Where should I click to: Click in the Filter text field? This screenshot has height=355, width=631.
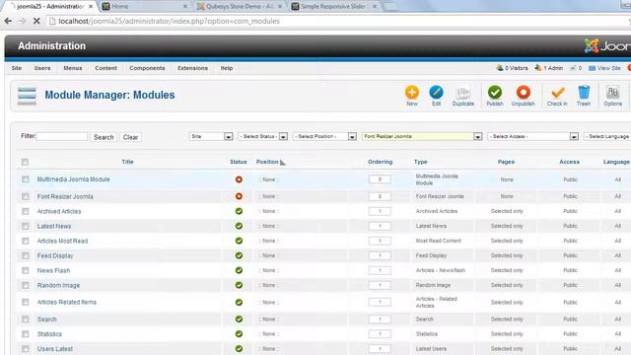coord(62,137)
